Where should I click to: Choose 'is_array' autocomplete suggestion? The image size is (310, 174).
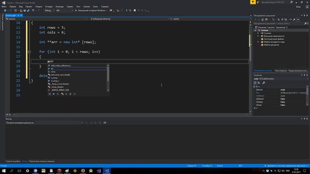(77, 78)
